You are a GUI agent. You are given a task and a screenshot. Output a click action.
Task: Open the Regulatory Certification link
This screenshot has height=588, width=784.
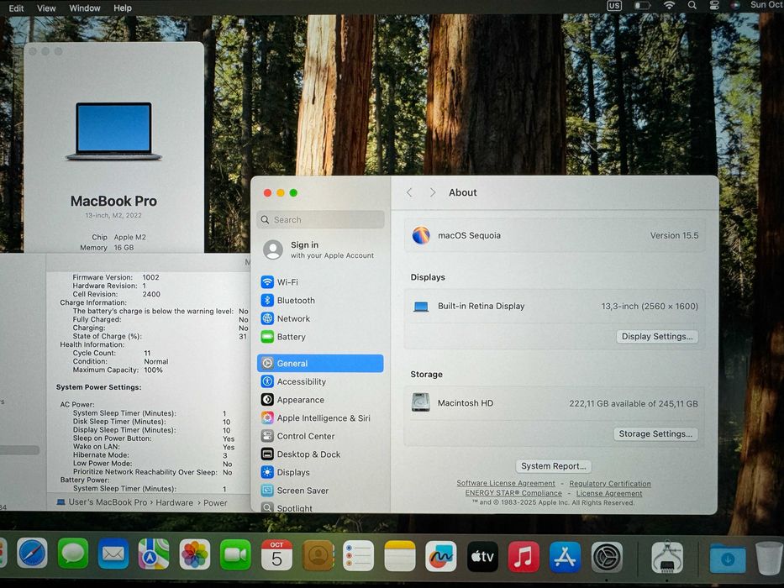click(x=610, y=484)
